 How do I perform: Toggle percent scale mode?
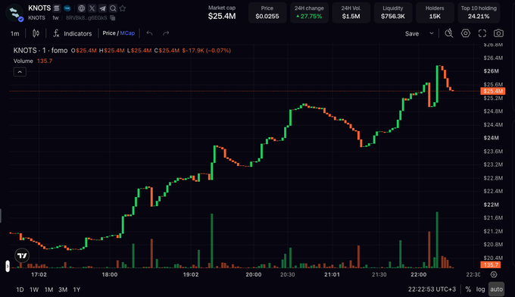468,289
